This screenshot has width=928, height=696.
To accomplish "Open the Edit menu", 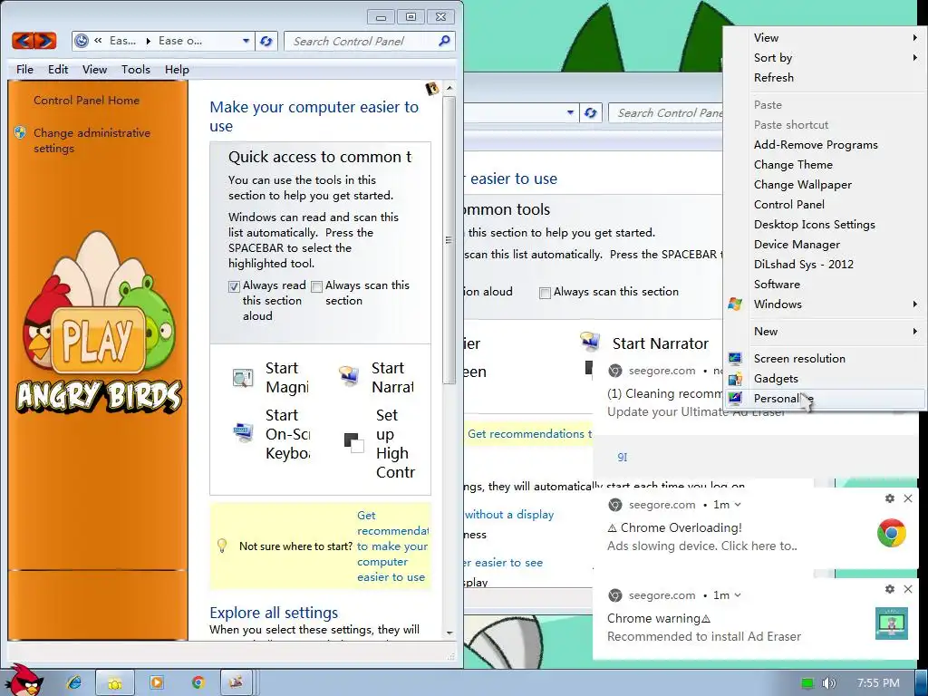I will click(x=58, y=69).
